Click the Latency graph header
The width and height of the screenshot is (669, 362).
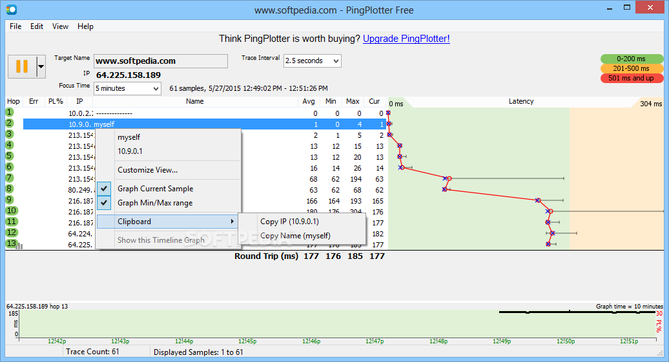point(521,101)
